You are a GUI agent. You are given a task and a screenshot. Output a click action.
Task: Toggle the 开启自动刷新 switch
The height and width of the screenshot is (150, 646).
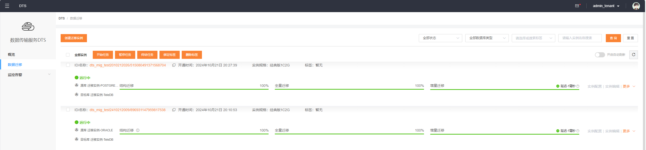click(600, 55)
